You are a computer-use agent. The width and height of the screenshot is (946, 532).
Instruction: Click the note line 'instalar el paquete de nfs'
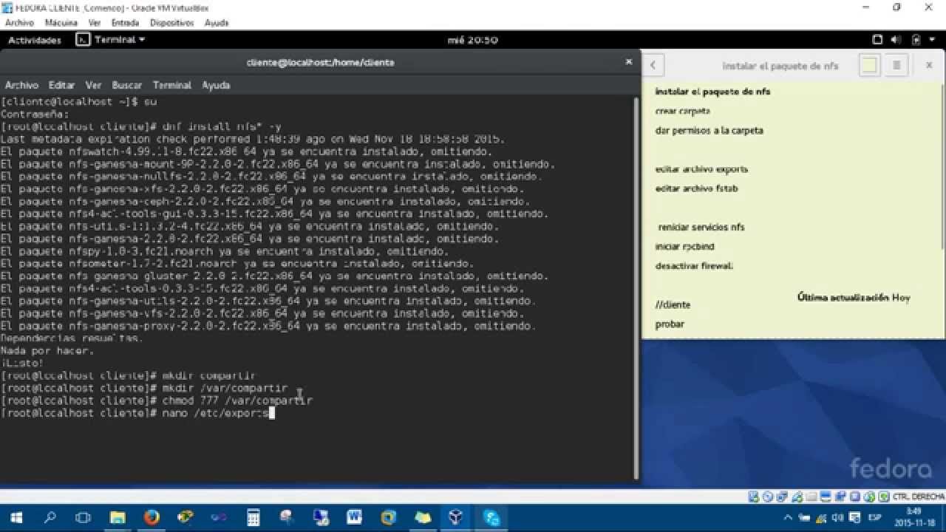pos(712,92)
